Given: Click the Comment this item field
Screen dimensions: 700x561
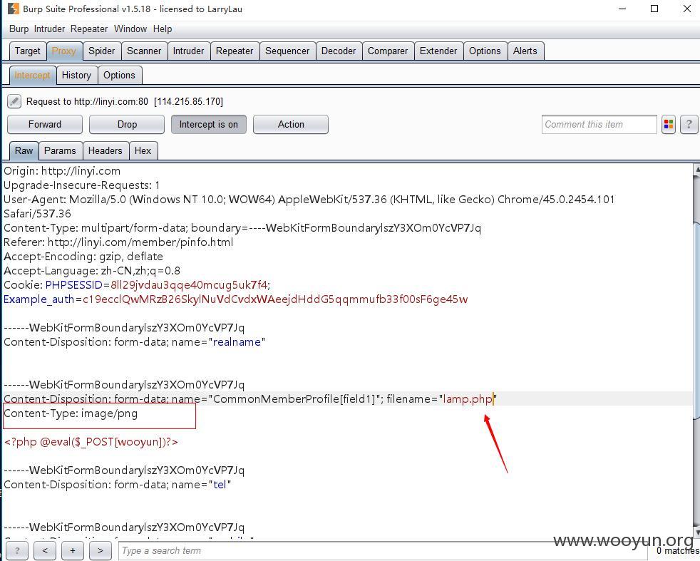Looking at the screenshot, I should click(599, 125).
